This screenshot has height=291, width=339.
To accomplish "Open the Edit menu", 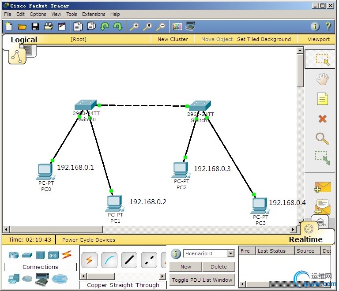I will coord(20,14).
